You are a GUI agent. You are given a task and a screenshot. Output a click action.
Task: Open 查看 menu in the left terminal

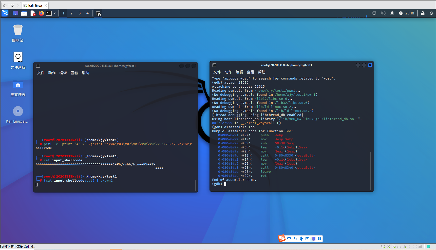(x=74, y=73)
